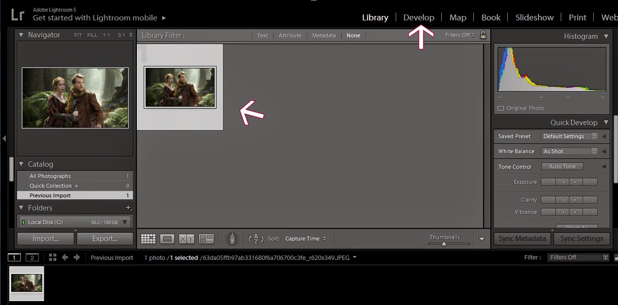Viewport: 618px width, 305px height.
Task: Select the Painter spray can tool
Action: [x=232, y=239]
